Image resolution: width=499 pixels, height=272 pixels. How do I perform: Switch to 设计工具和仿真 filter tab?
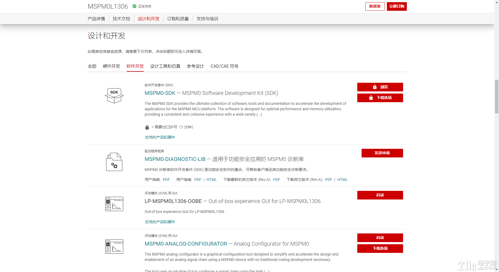click(165, 66)
